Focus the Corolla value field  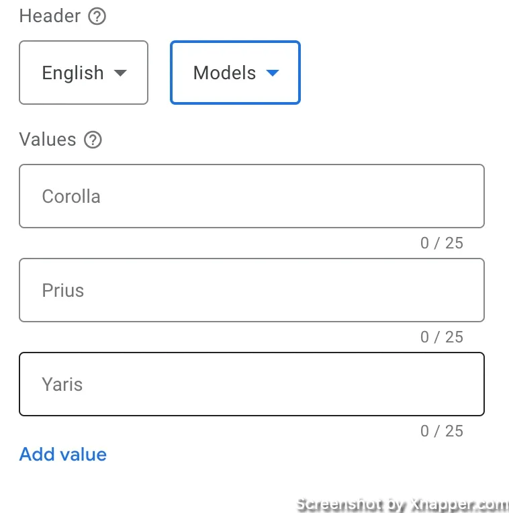(x=252, y=196)
